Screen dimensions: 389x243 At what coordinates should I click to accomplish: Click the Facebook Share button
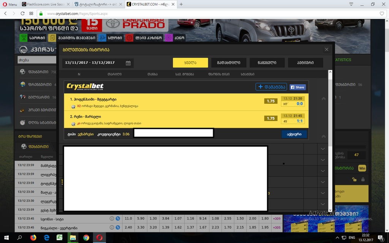(298, 87)
